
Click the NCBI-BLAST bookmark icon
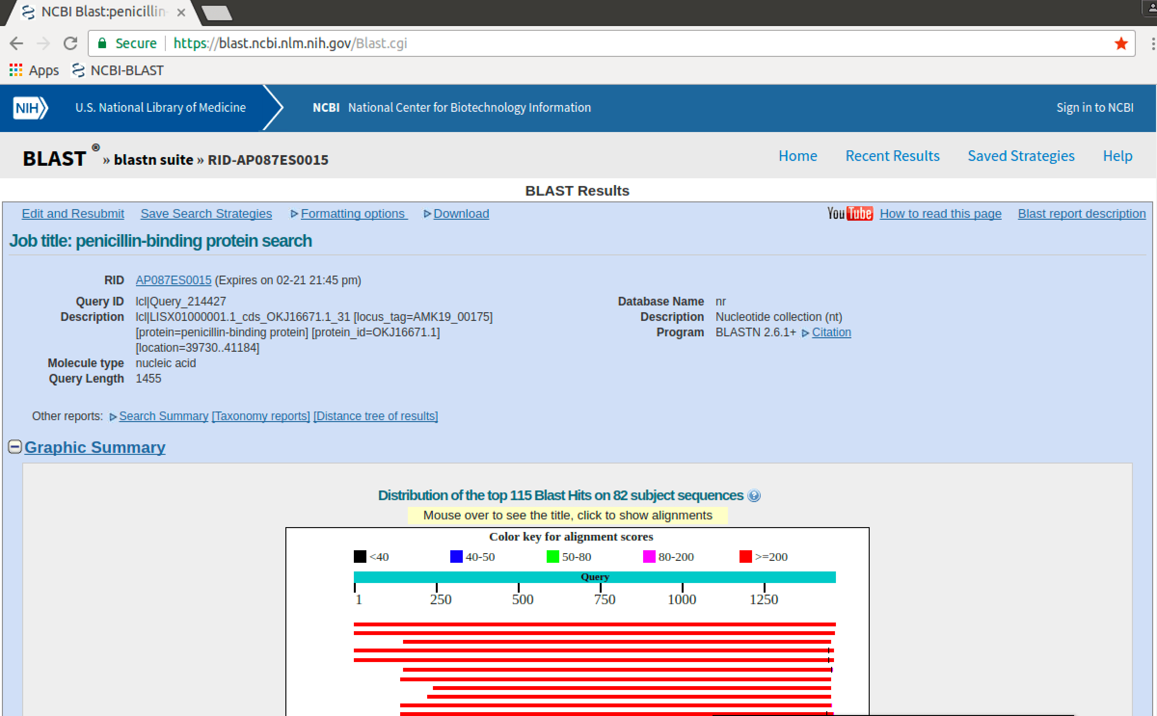(x=78, y=70)
